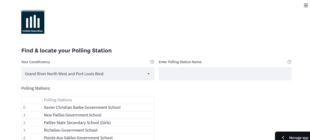
Task: Click Pailles State Secondary School (Girls)
Action: tap(77, 123)
